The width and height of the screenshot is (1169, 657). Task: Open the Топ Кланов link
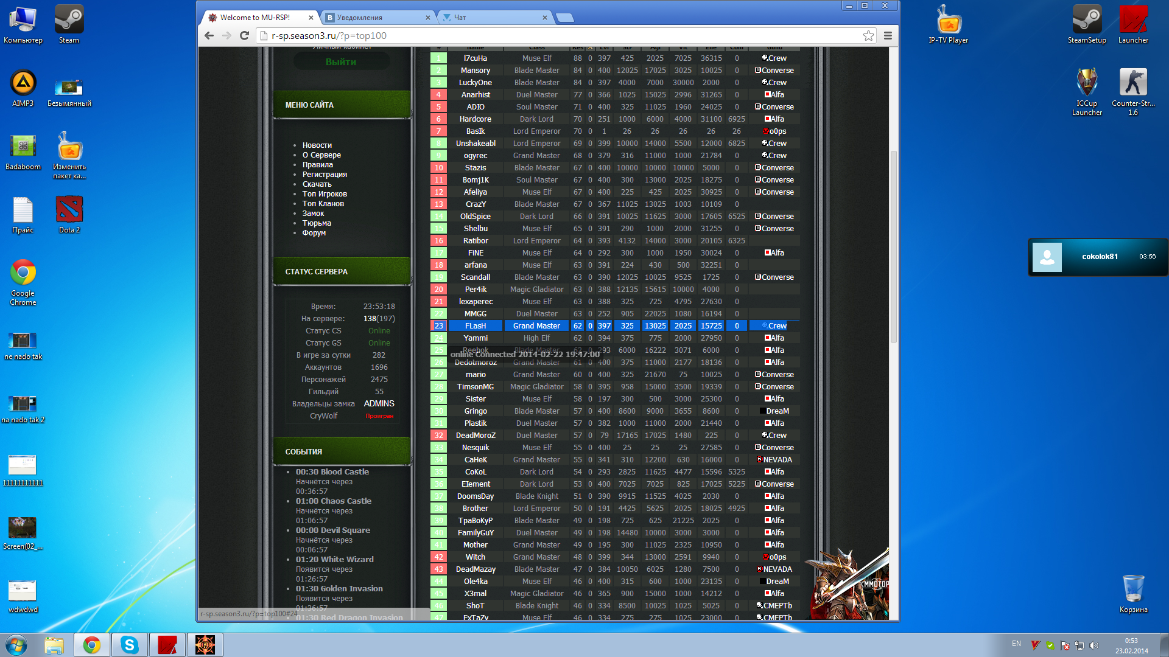coord(323,204)
